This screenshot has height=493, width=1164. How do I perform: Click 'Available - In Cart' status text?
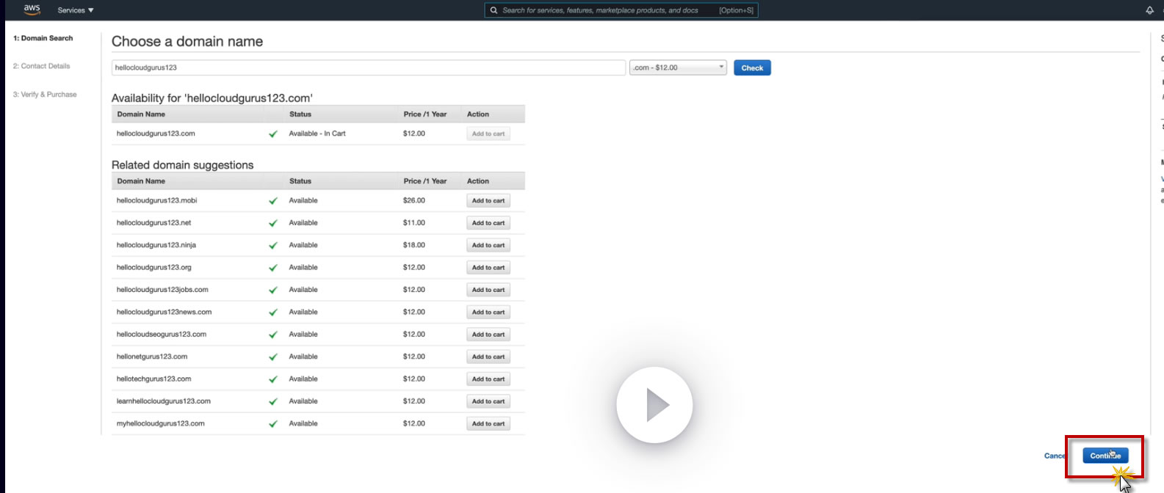point(317,134)
